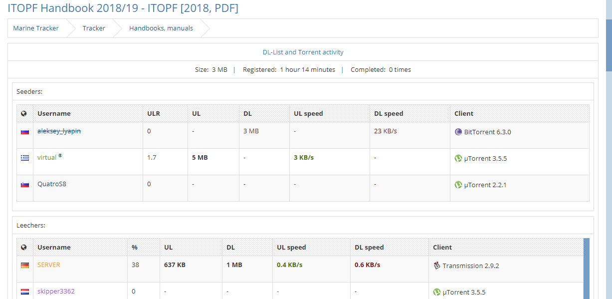Click the Greek flag beside virtual
The height and width of the screenshot is (299, 612).
(x=24, y=158)
